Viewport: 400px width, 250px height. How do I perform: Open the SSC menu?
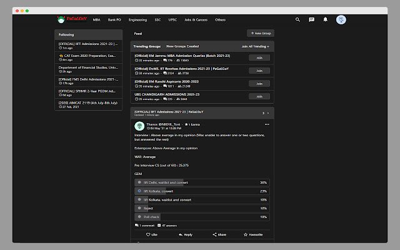(157, 19)
